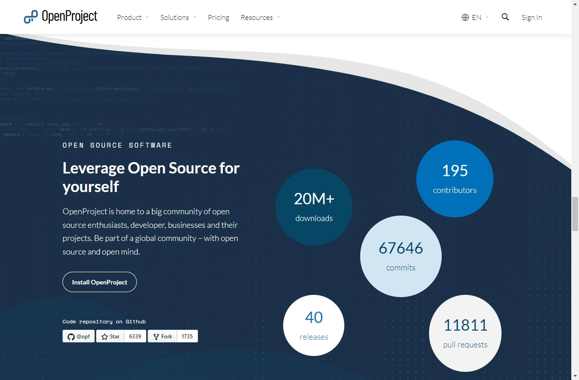
Task: Open the EN language selector chevron
Action: coord(487,17)
